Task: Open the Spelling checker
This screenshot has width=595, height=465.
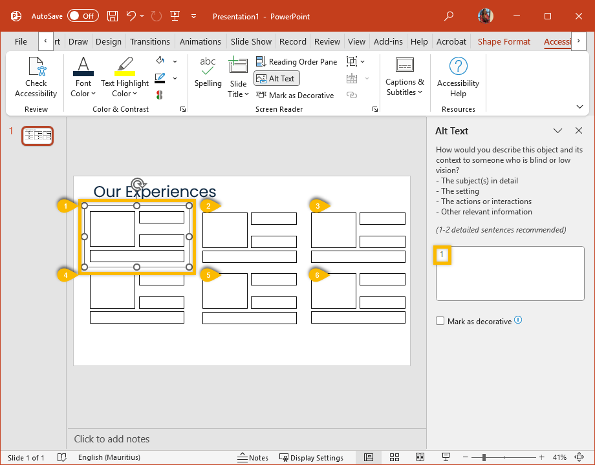Action: [208, 72]
